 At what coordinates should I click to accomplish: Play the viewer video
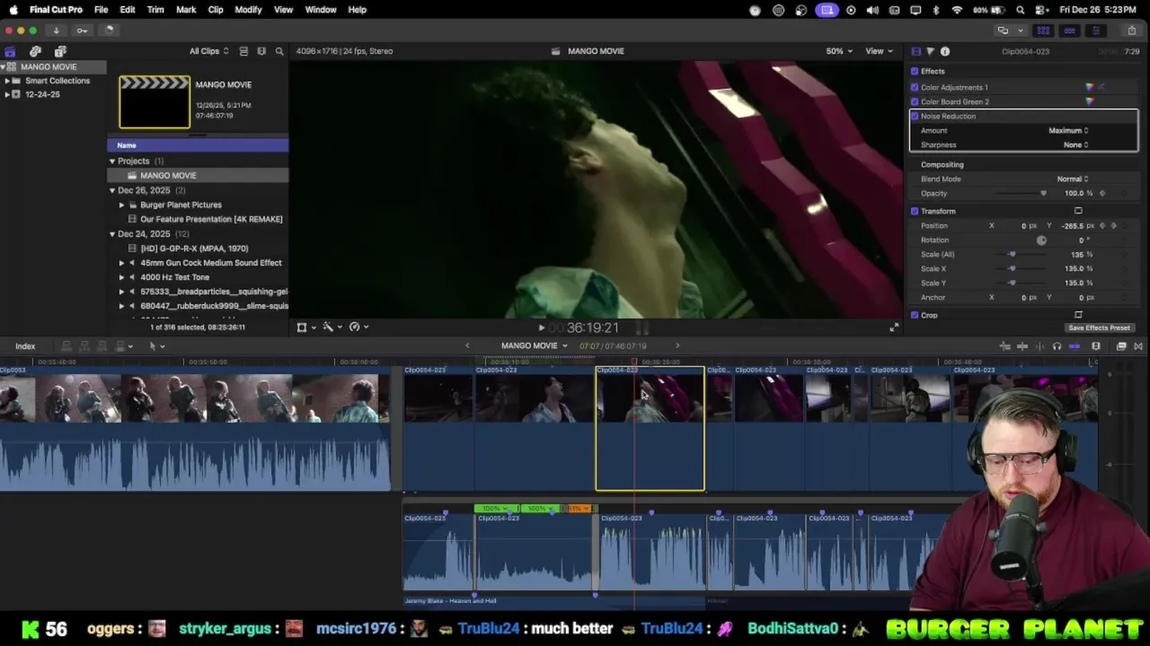point(541,328)
